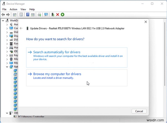Image resolution: width=167 pixels, height=123 pixels.
Task: Click the printer-like icon with green arrow
Action: click(39, 15)
